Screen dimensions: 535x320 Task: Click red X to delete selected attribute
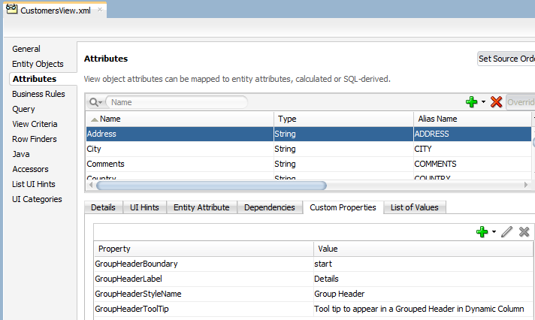(x=496, y=102)
